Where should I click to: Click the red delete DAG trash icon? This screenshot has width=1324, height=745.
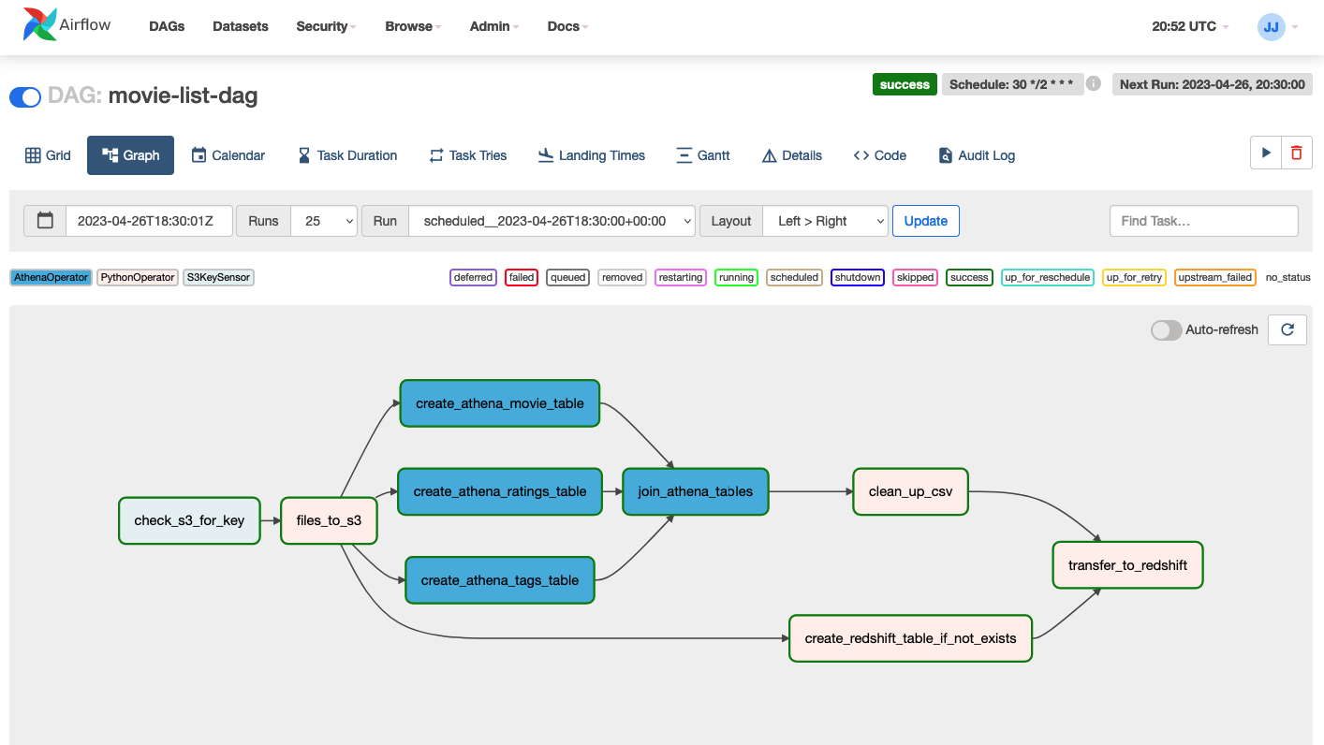pos(1297,153)
